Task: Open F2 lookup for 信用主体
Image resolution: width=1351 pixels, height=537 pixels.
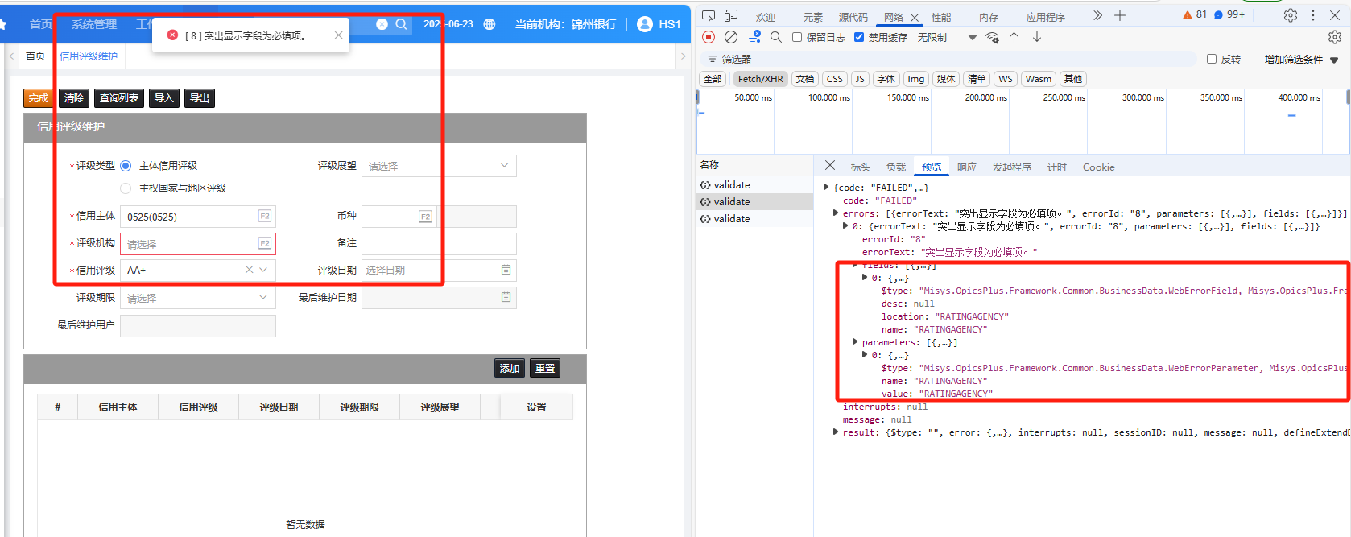Action: coord(264,216)
